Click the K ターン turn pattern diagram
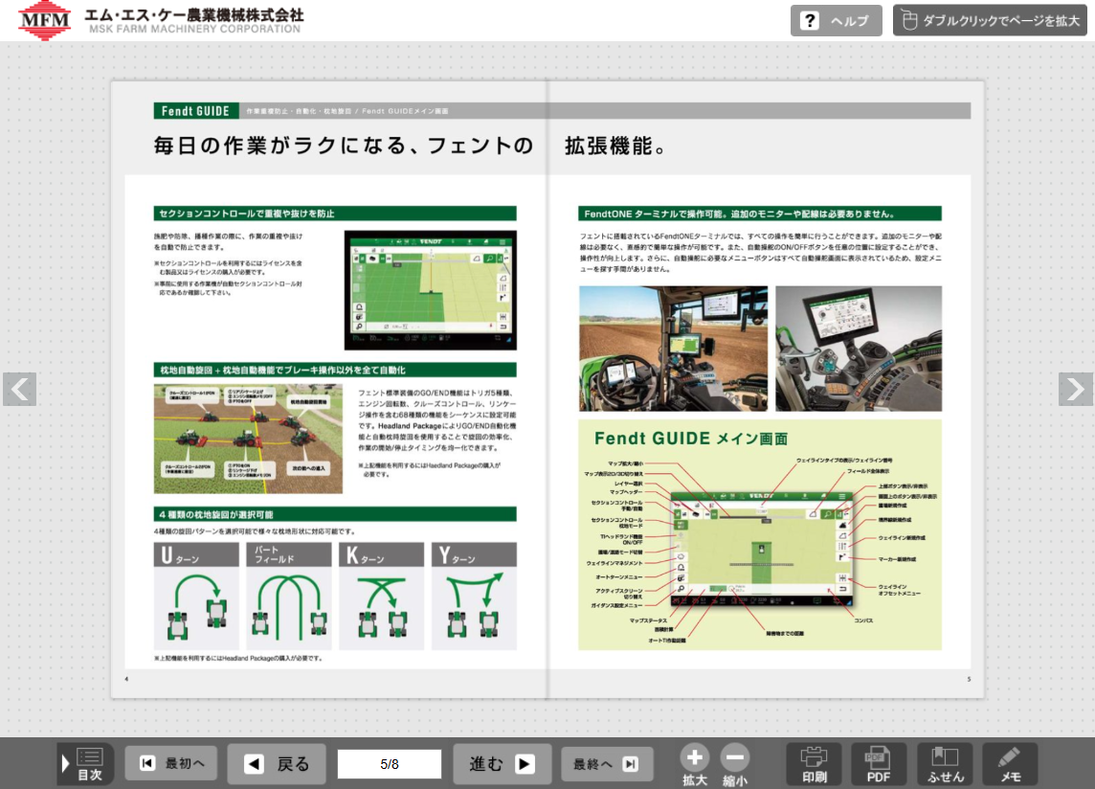The width and height of the screenshot is (1095, 789). click(381, 597)
